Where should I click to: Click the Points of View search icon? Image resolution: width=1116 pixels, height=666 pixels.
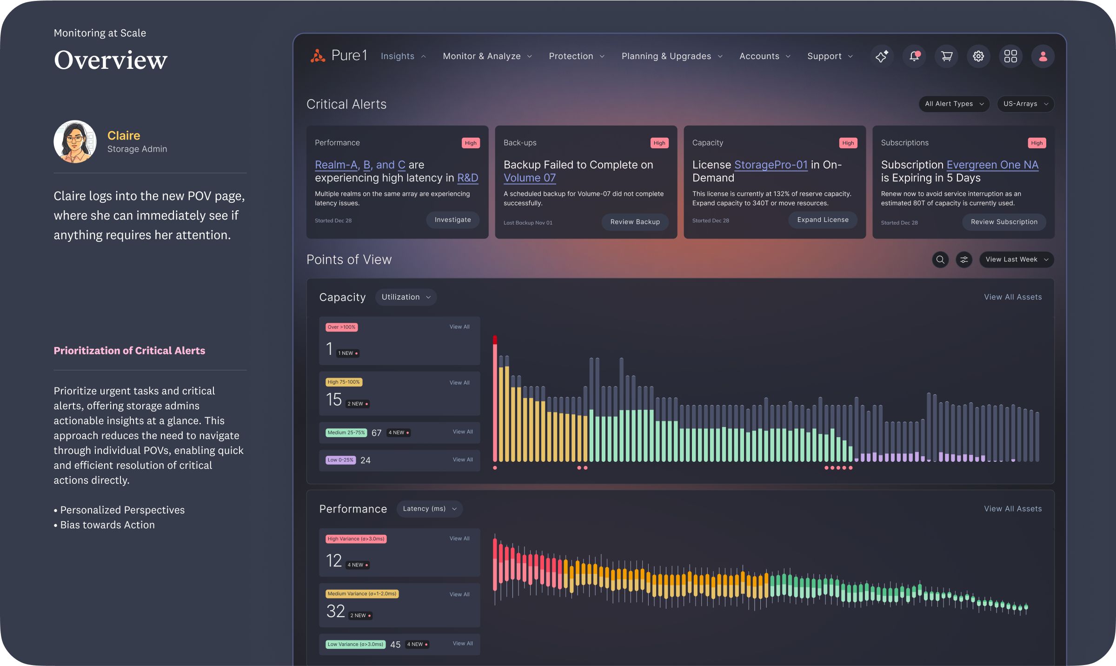tap(940, 260)
